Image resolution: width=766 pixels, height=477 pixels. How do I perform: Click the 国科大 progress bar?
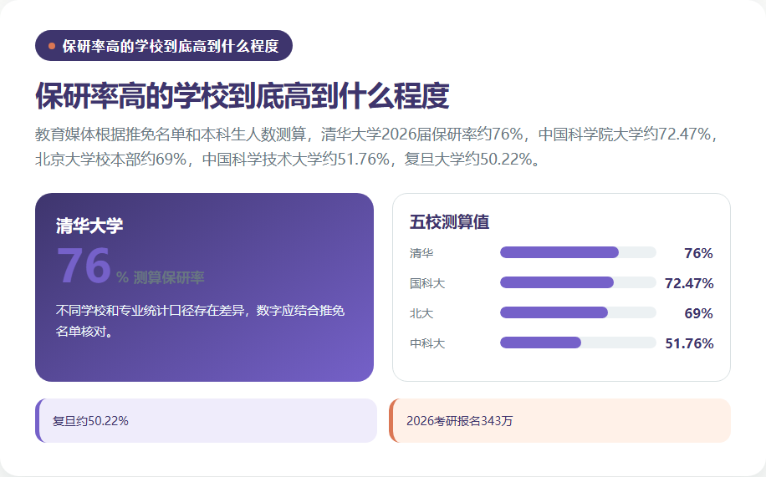578,282
